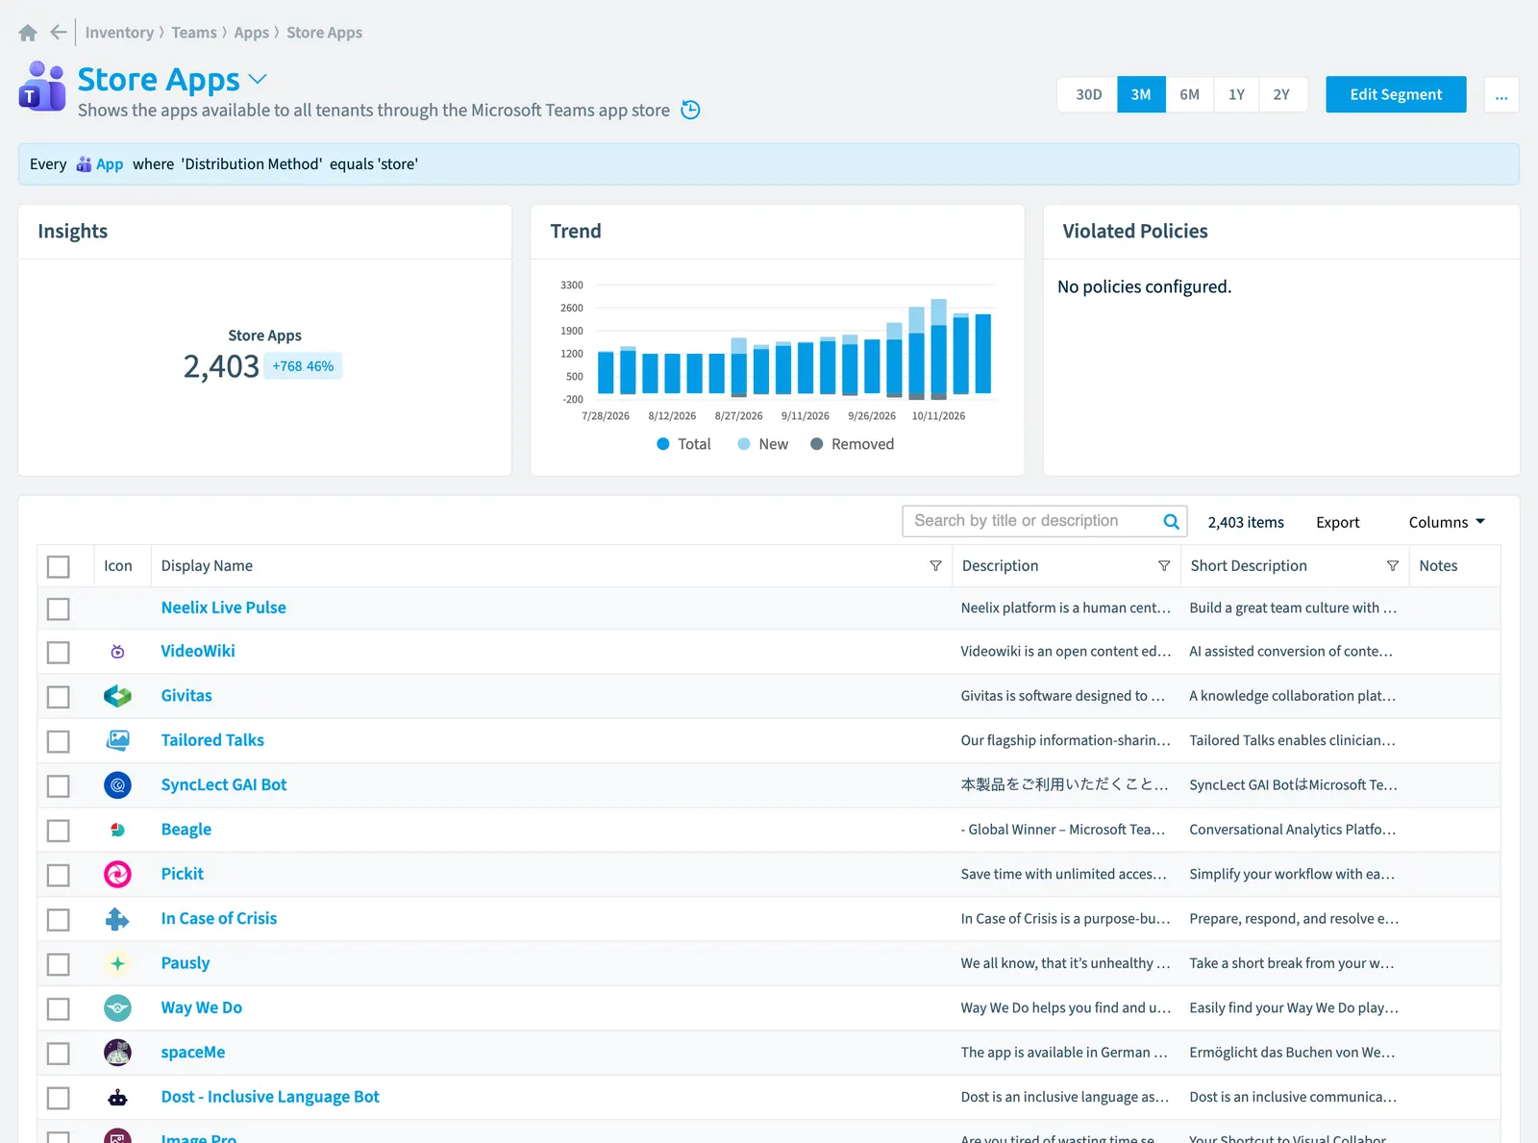Toggle the Total legend swatch
1538x1143 pixels.
(x=663, y=444)
